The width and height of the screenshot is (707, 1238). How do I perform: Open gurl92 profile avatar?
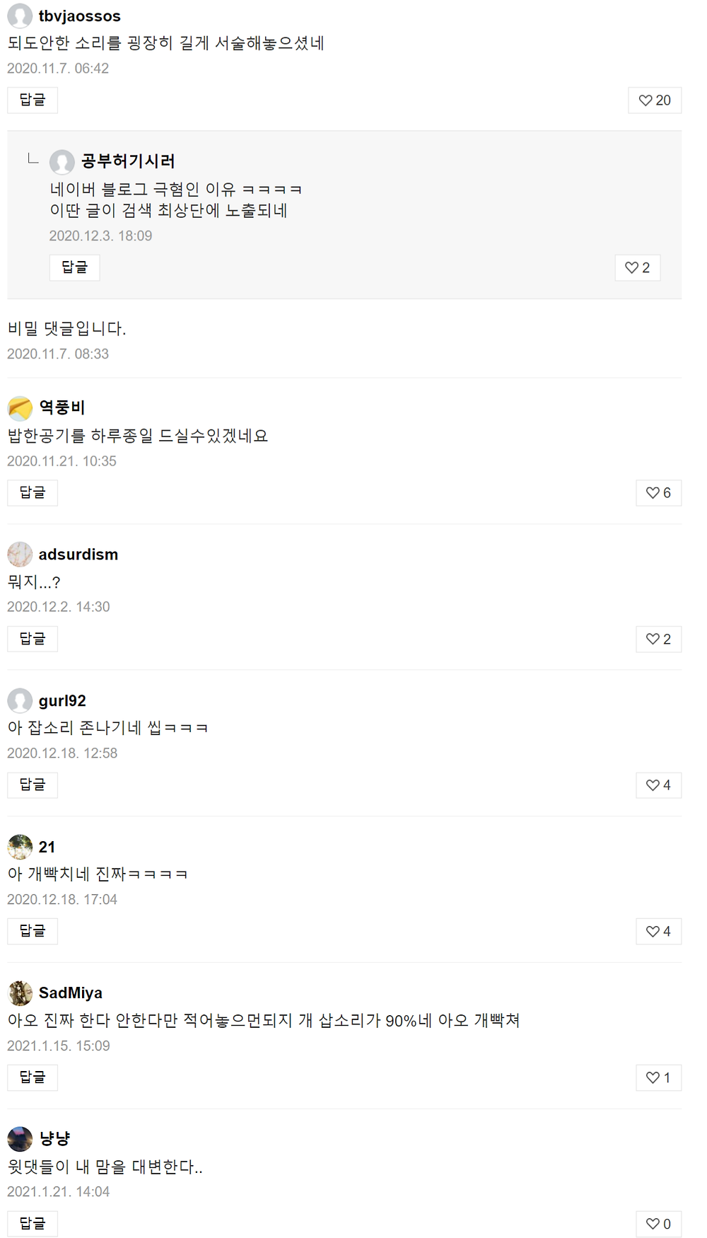click(20, 701)
